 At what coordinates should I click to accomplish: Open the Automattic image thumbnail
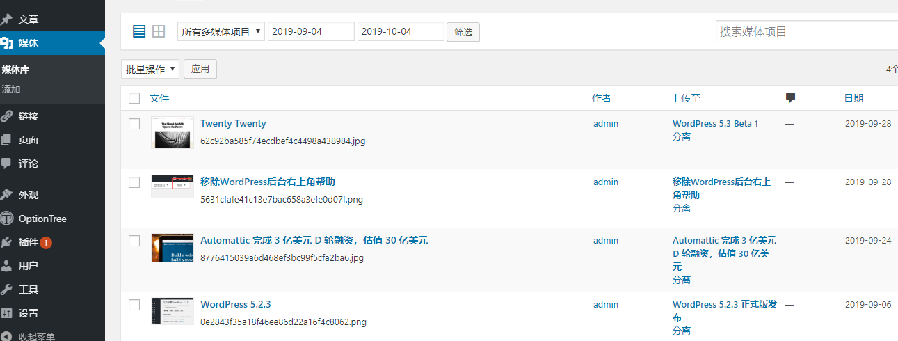(x=172, y=248)
